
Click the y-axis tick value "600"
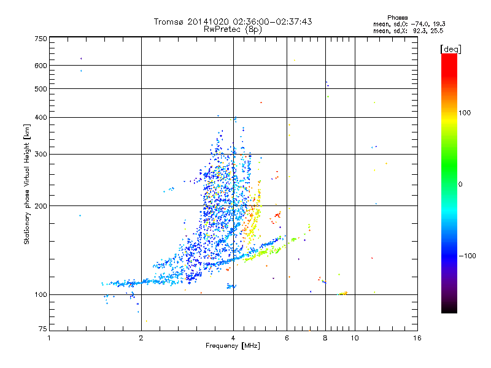pos(41,66)
